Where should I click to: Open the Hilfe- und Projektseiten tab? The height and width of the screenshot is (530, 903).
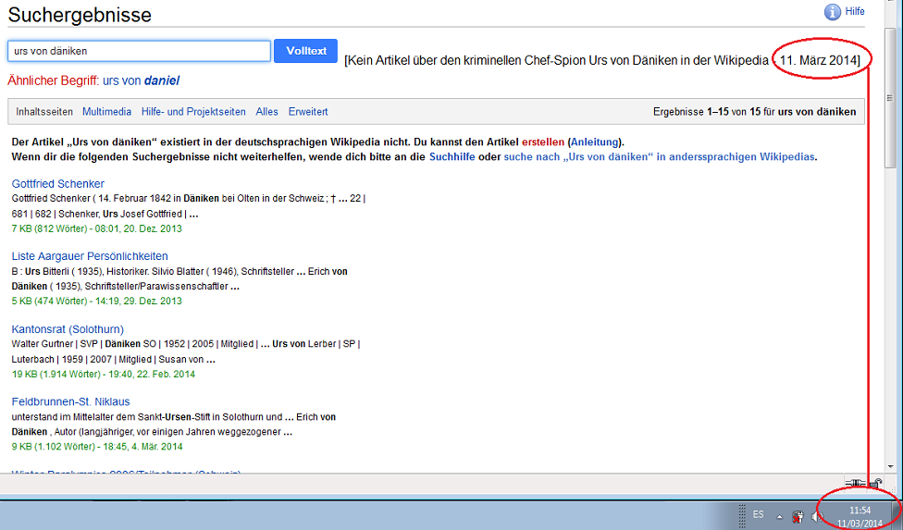[x=193, y=112]
